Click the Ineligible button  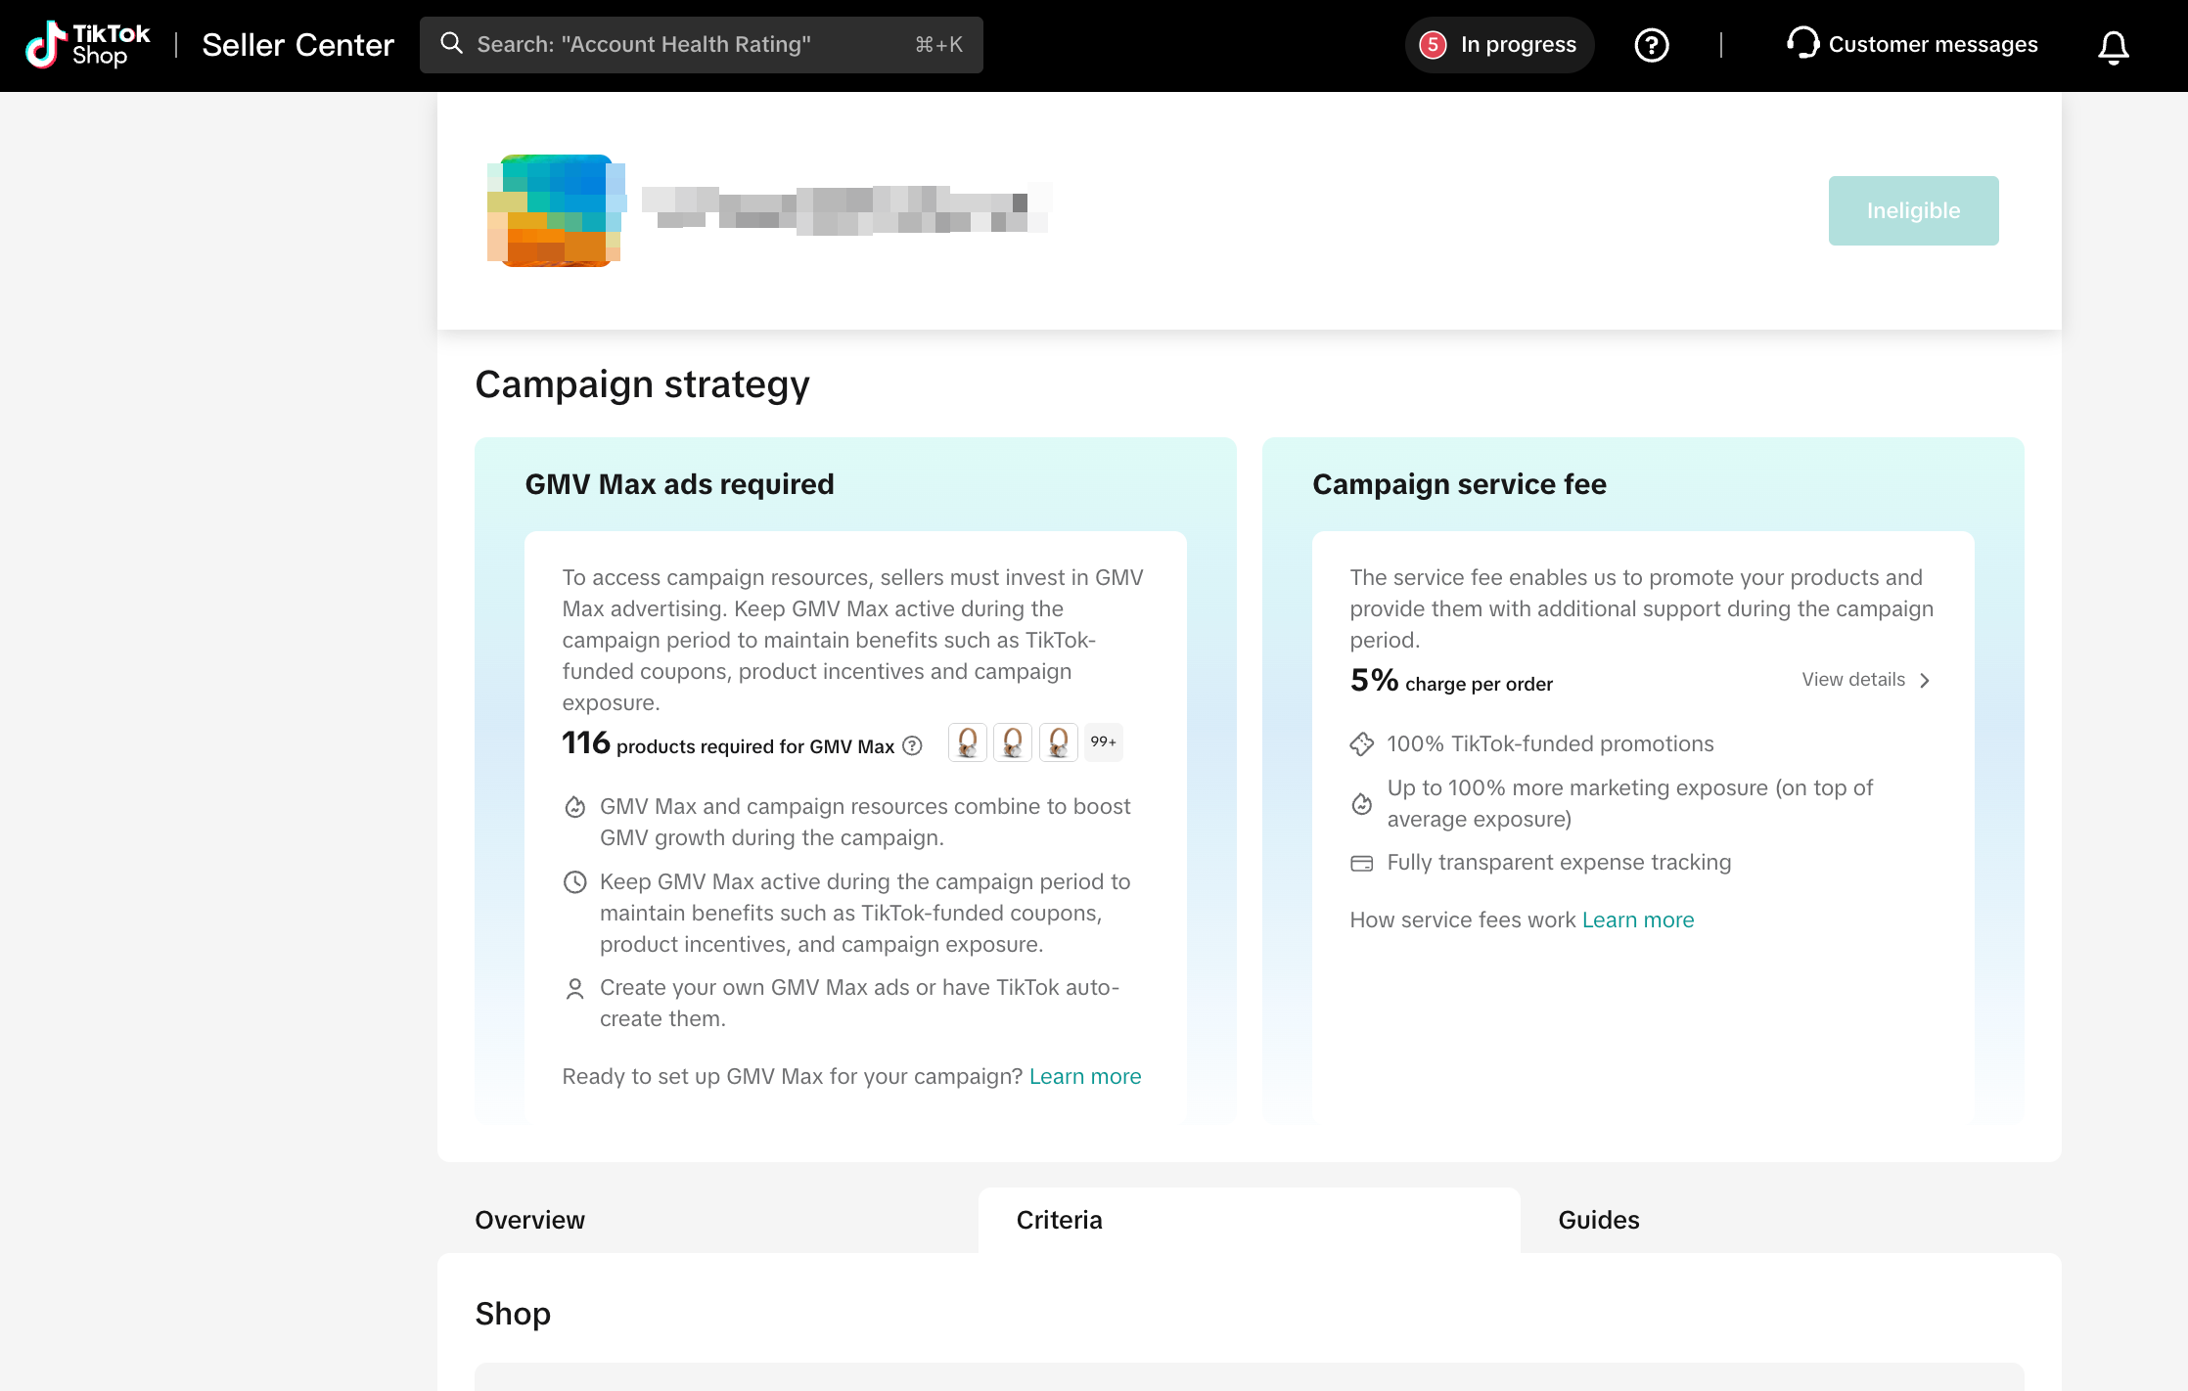[x=1912, y=210]
